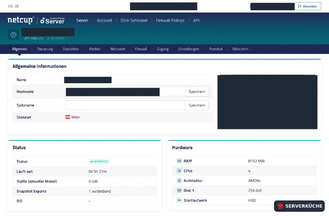The width and height of the screenshot is (329, 216).
Task: Click the RAM icon in Hardware panel
Action: pyautogui.click(x=179, y=161)
